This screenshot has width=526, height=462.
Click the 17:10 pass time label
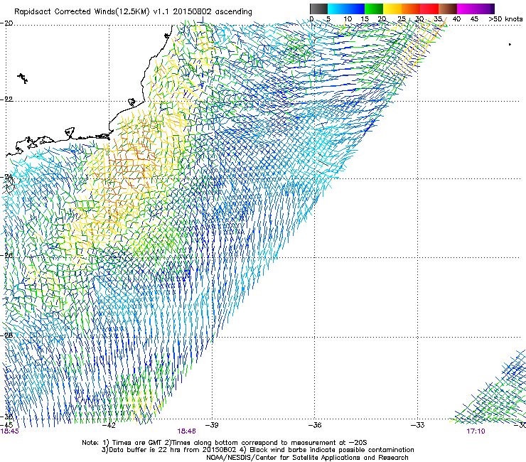point(476,431)
